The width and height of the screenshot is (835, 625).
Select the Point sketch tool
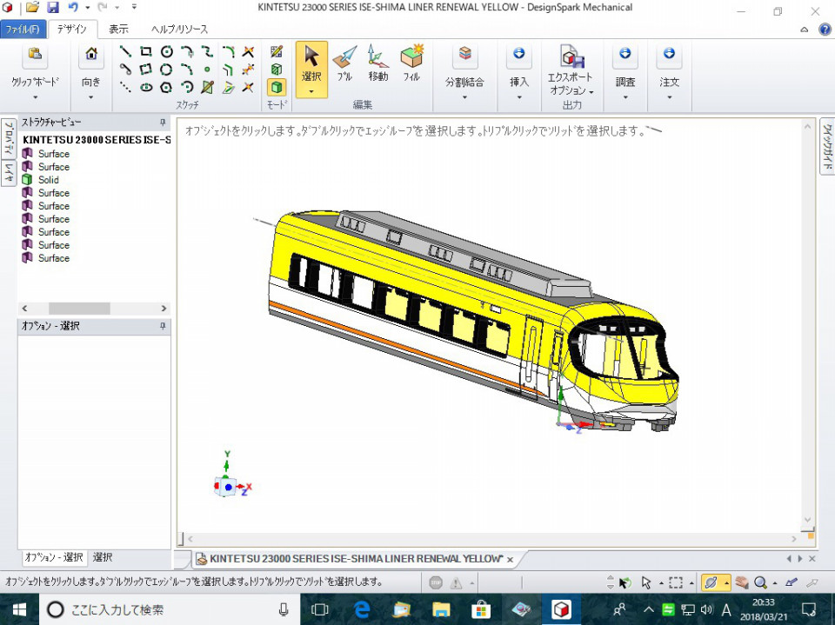(x=207, y=70)
